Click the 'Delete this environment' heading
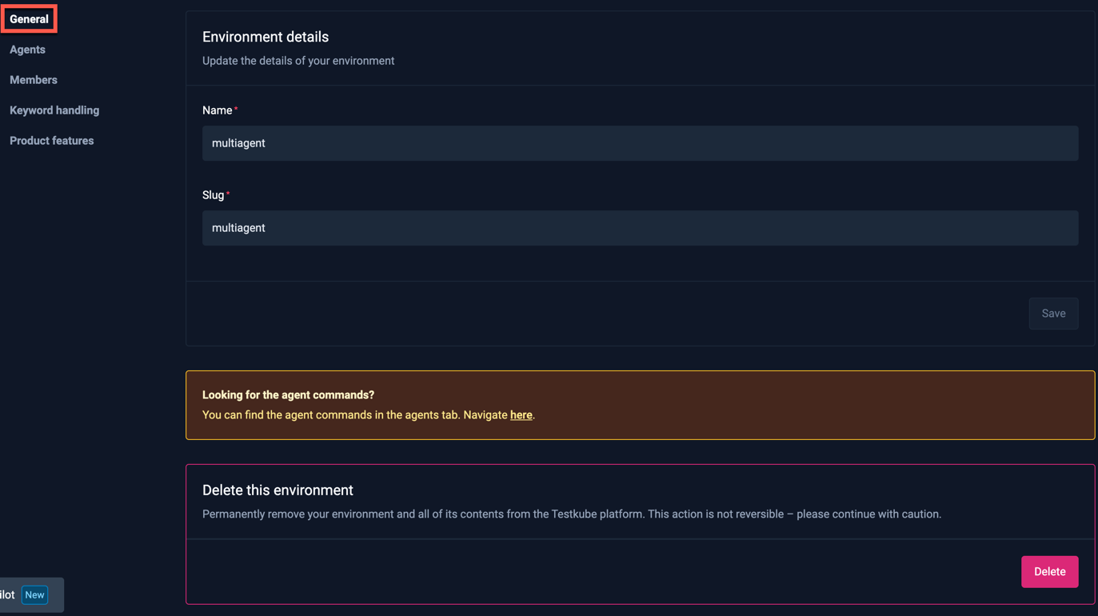 pos(277,490)
